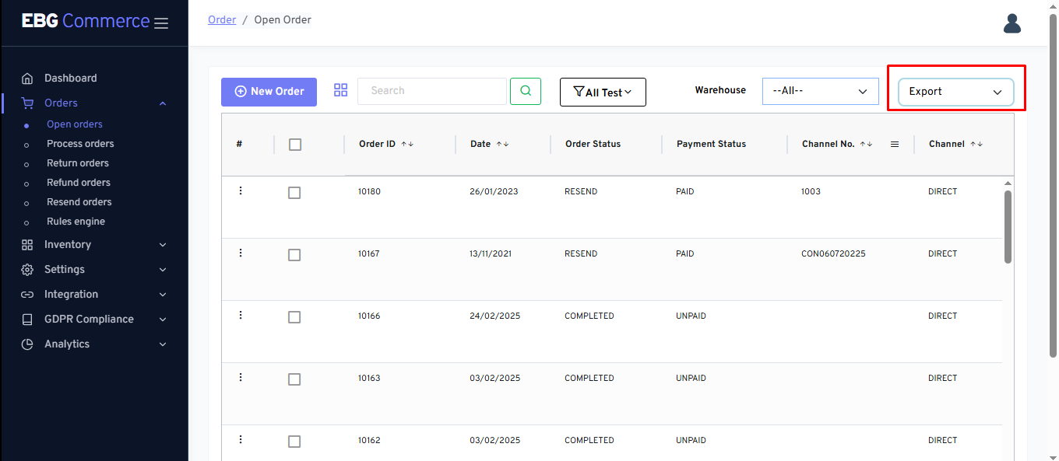Click the hamburger menu icon beside the logo
This screenshot has height=461, width=1059.
tap(161, 23)
